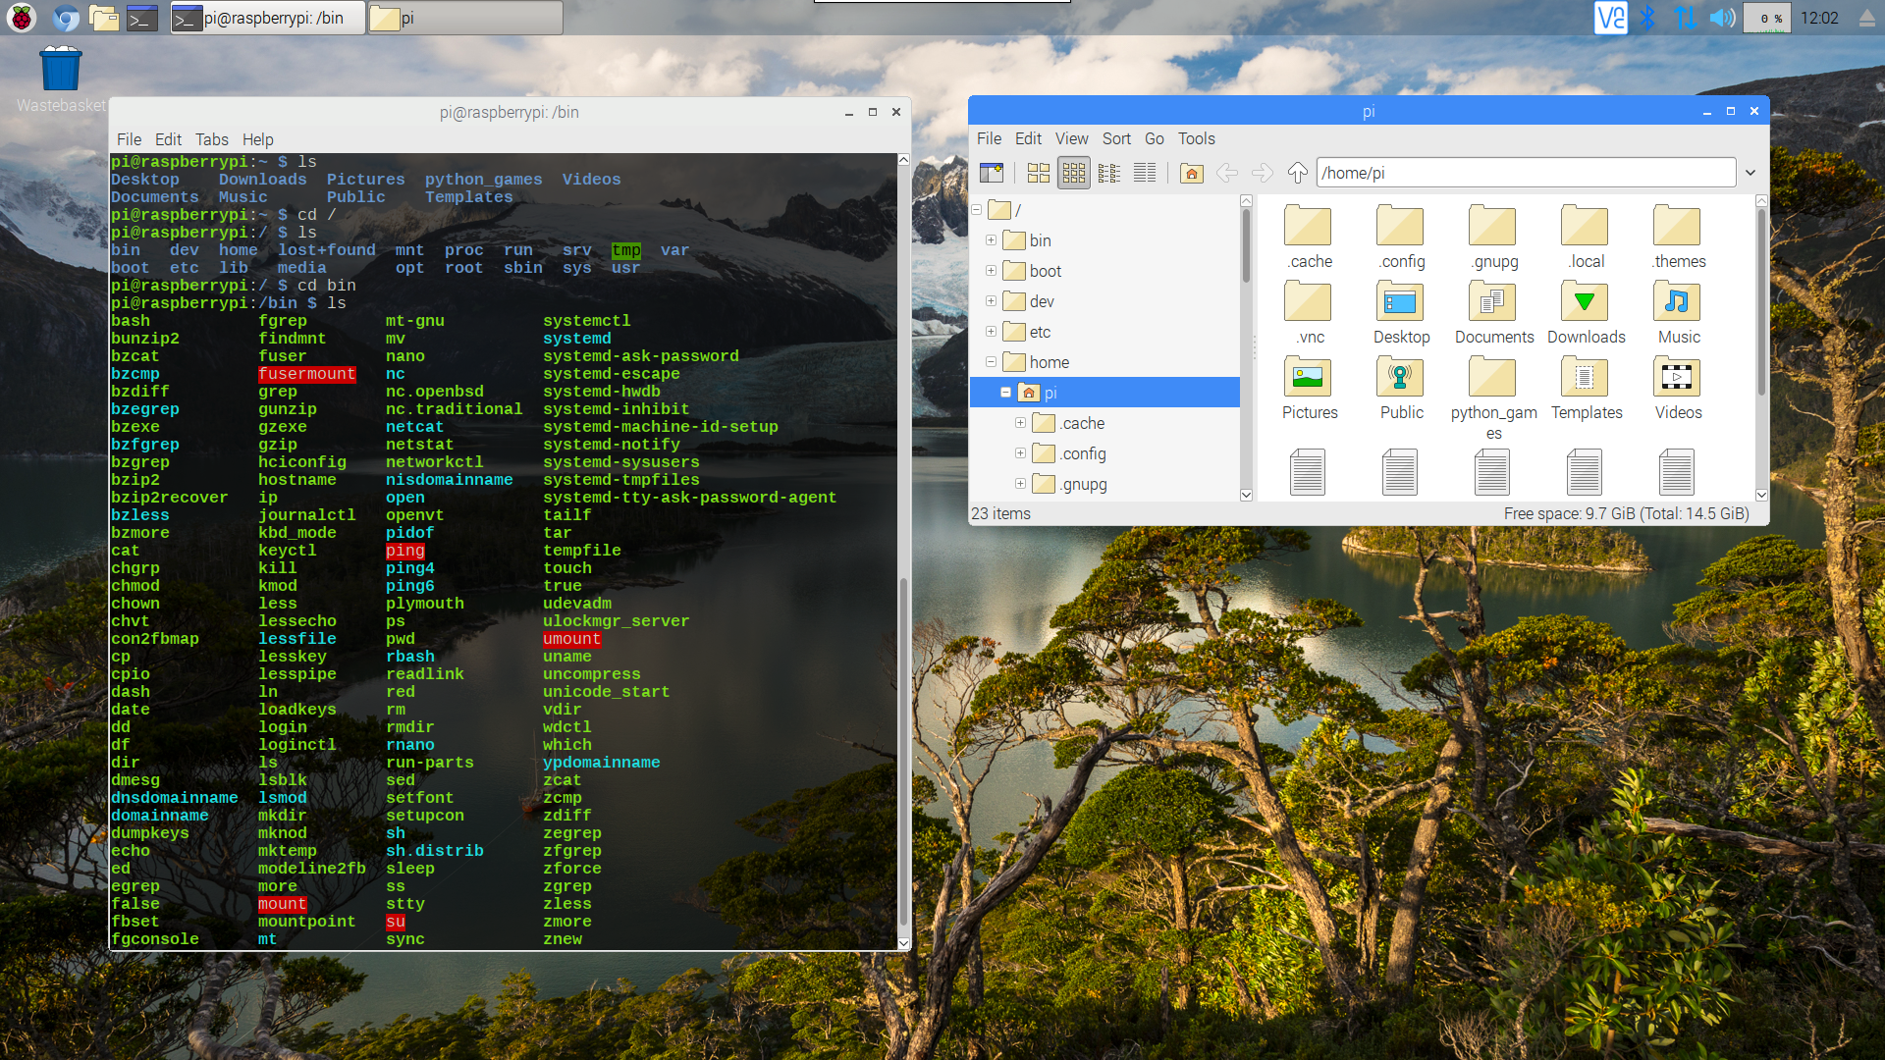
Task: Open the Sort menu in the file manager
Action: [1115, 138]
